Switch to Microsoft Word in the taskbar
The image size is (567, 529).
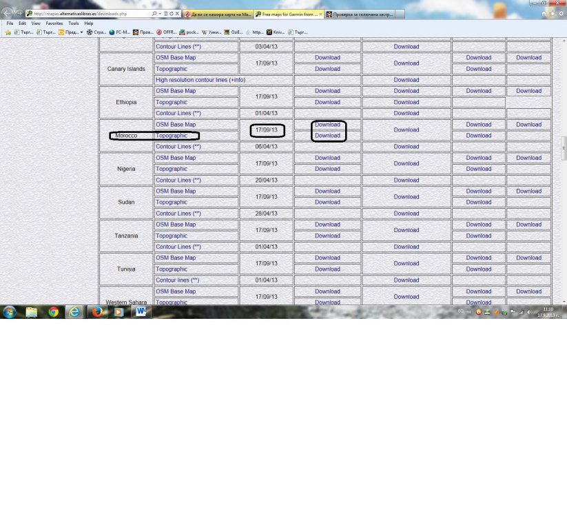coord(141,312)
